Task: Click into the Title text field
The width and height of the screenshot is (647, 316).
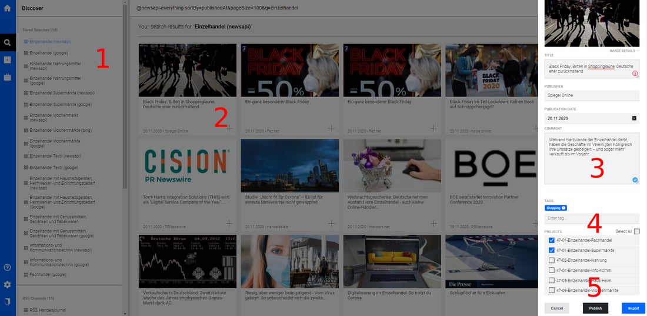Action: [x=592, y=69]
